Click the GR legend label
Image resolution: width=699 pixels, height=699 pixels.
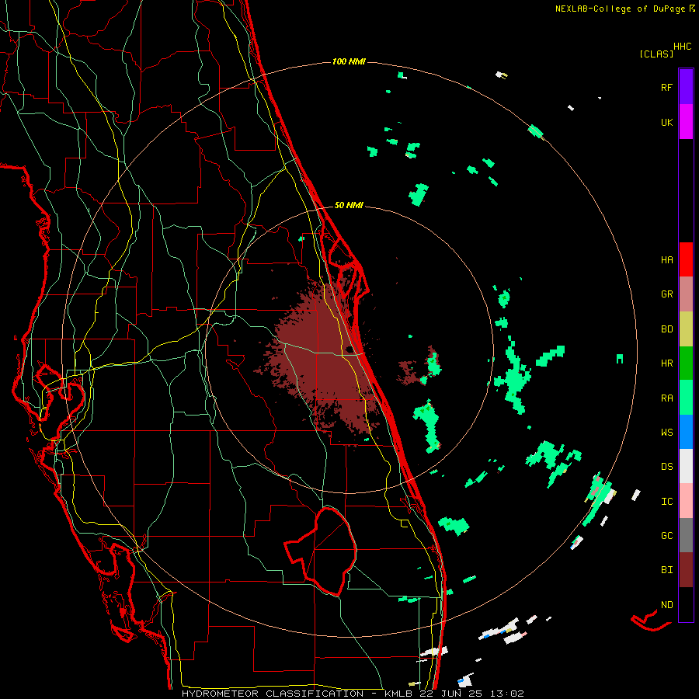tap(666, 294)
